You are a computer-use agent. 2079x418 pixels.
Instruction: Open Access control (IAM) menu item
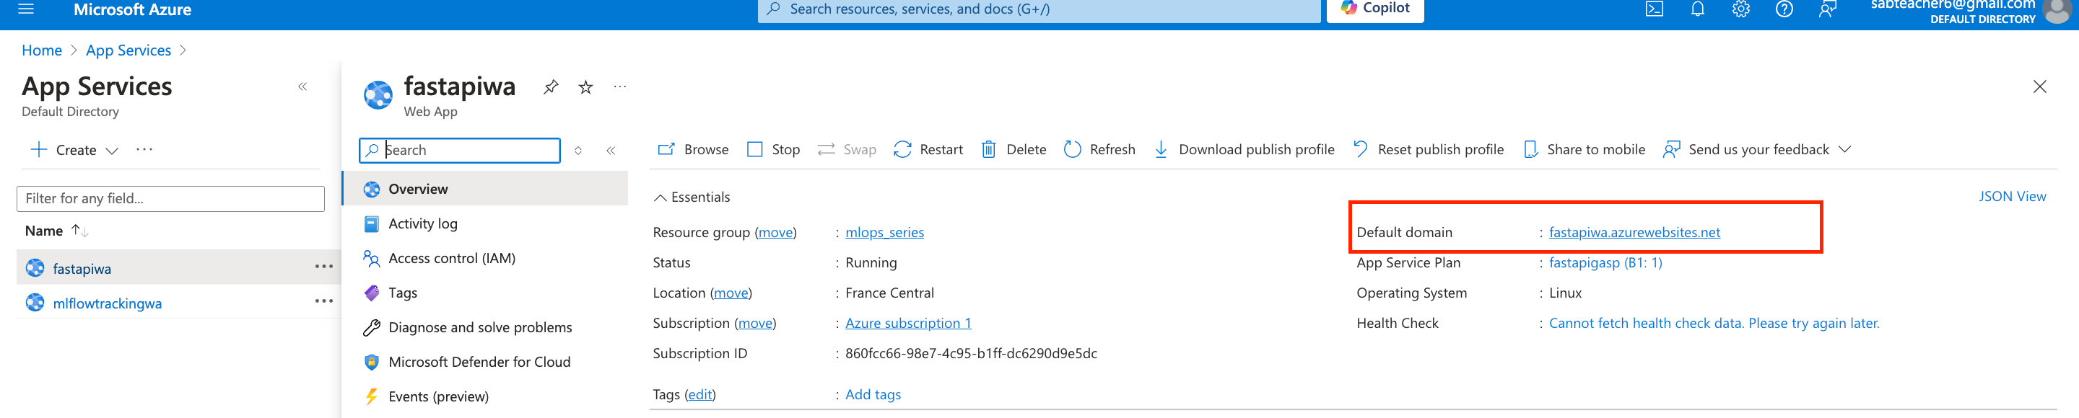451,259
